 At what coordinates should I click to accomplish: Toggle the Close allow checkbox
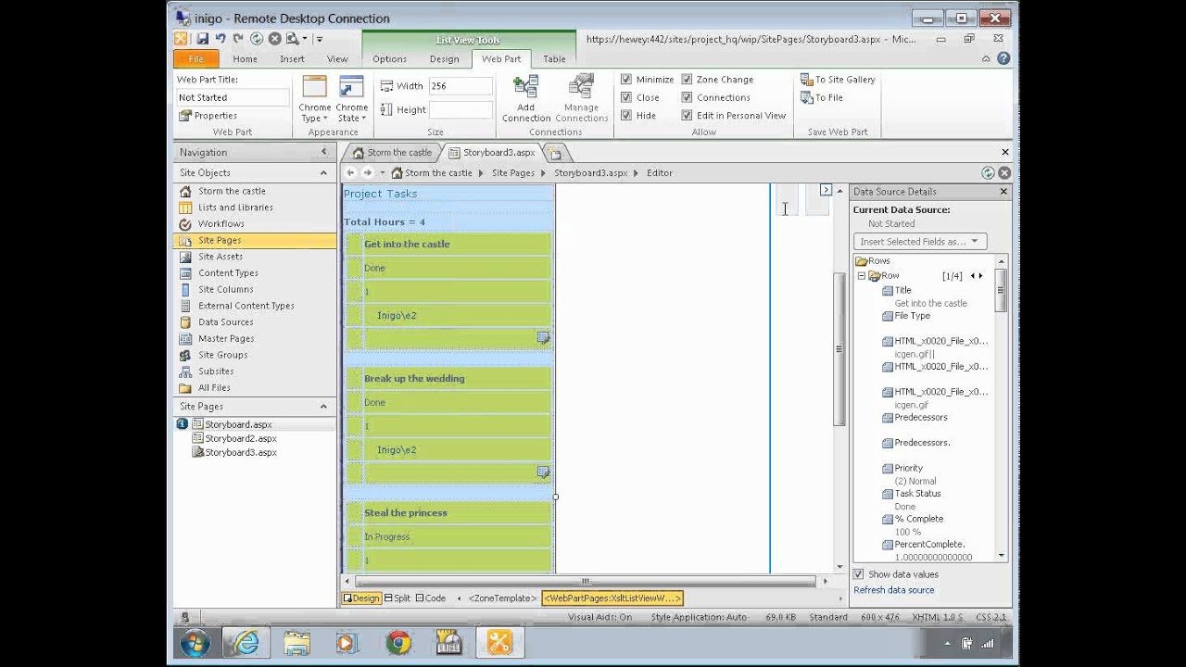(626, 97)
